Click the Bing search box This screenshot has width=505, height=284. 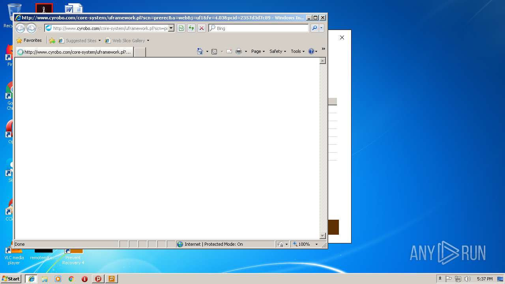click(259, 28)
